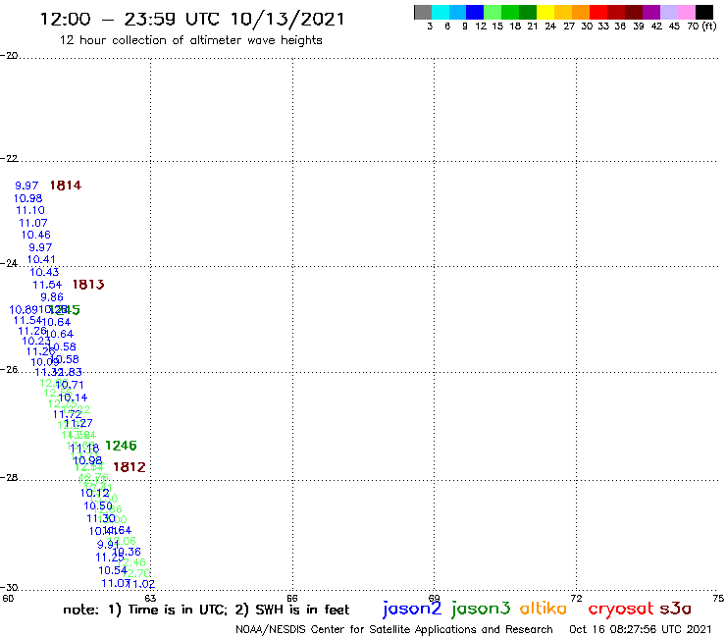Click the 10.46 wave height value
726x638 pixels.
[36, 235]
